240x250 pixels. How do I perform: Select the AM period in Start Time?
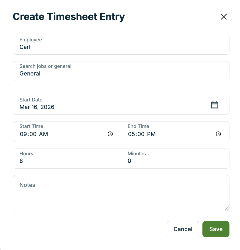pyautogui.click(x=44, y=134)
